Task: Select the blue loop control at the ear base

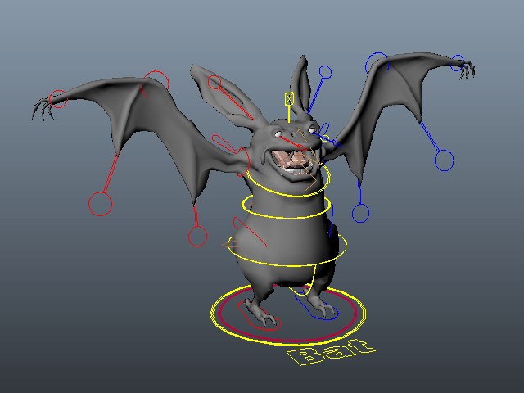Action: (324, 129)
